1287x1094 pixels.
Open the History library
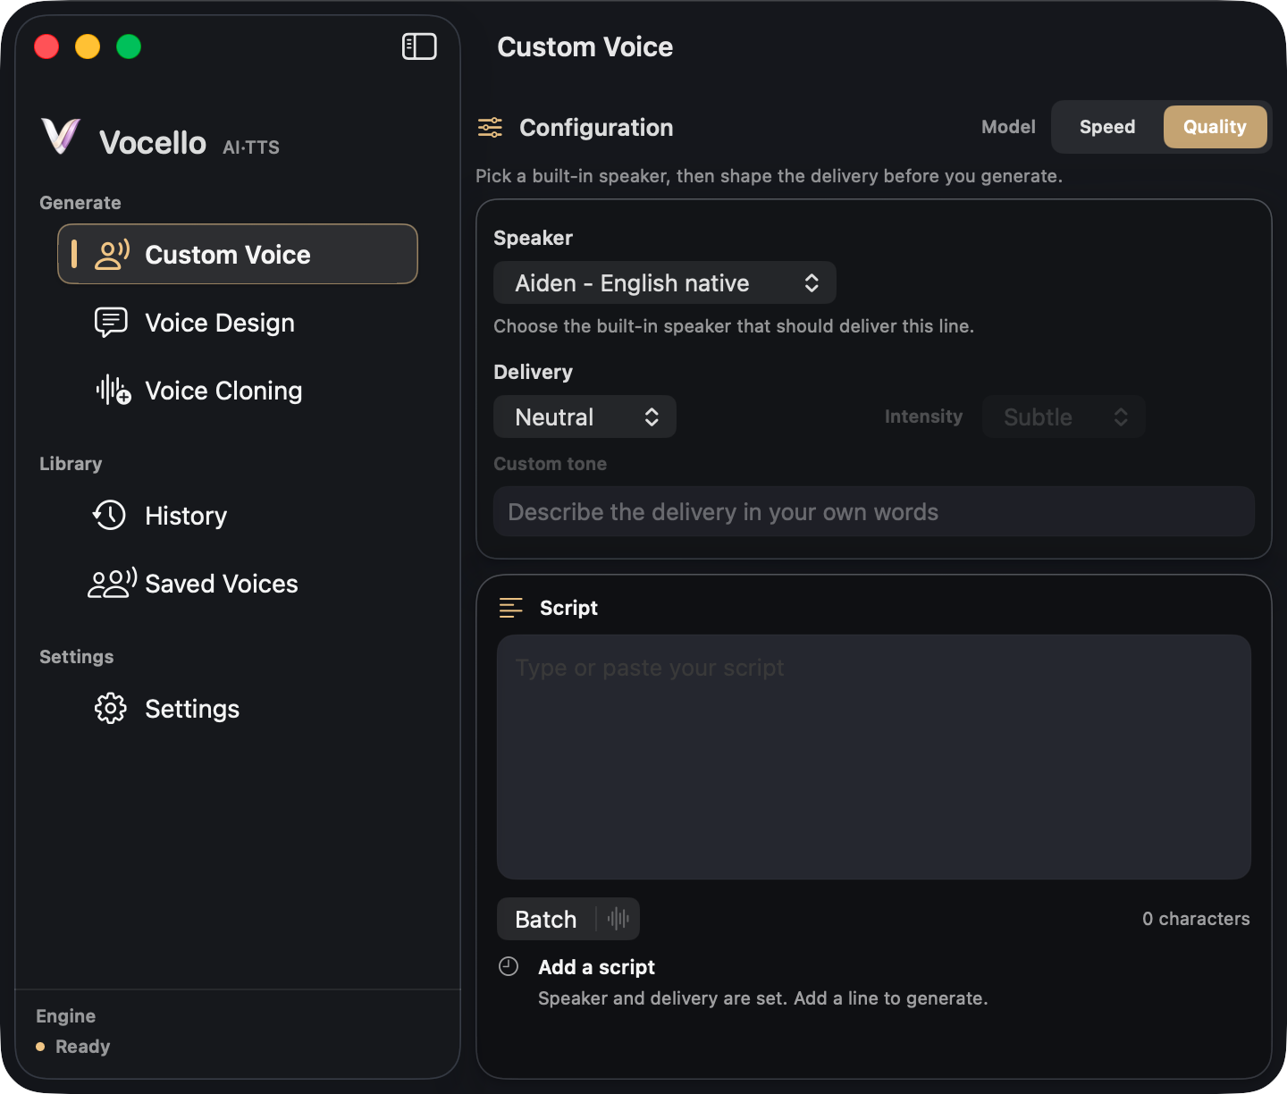(238, 516)
